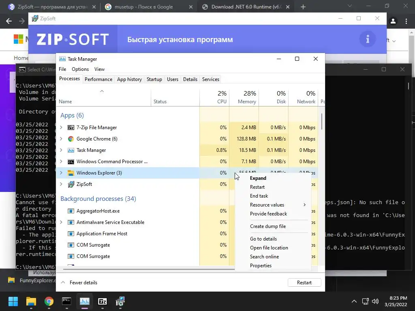415x311 pixels.
Task: Switch to Chrome from the taskbar
Action: [x=49, y=301]
